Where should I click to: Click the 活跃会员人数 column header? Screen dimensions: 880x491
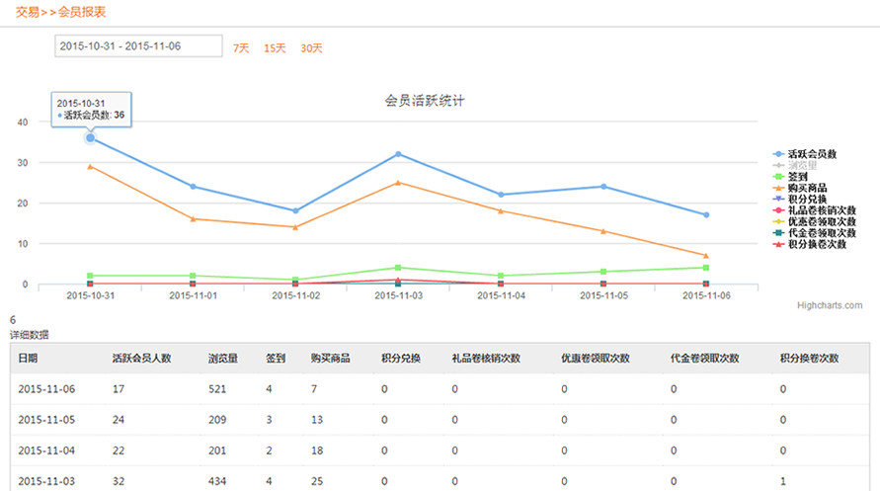point(141,358)
